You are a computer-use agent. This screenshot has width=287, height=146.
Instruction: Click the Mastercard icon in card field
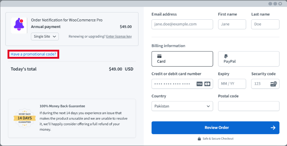coord(207,84)
